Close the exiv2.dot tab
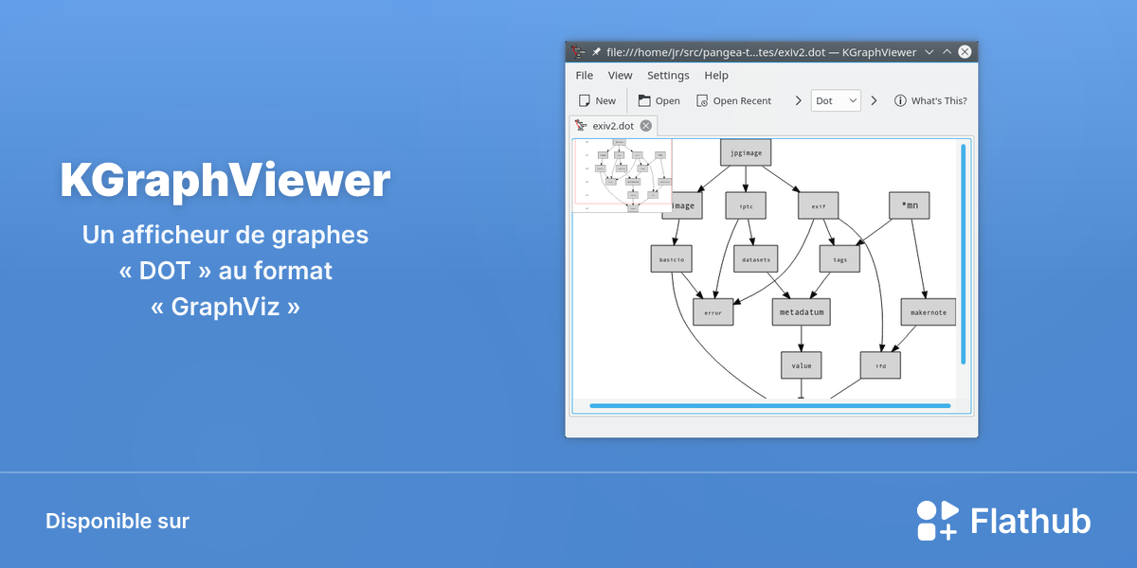Image resolution: width=1137 pixels, height=568 pixels. click(646, 126)
